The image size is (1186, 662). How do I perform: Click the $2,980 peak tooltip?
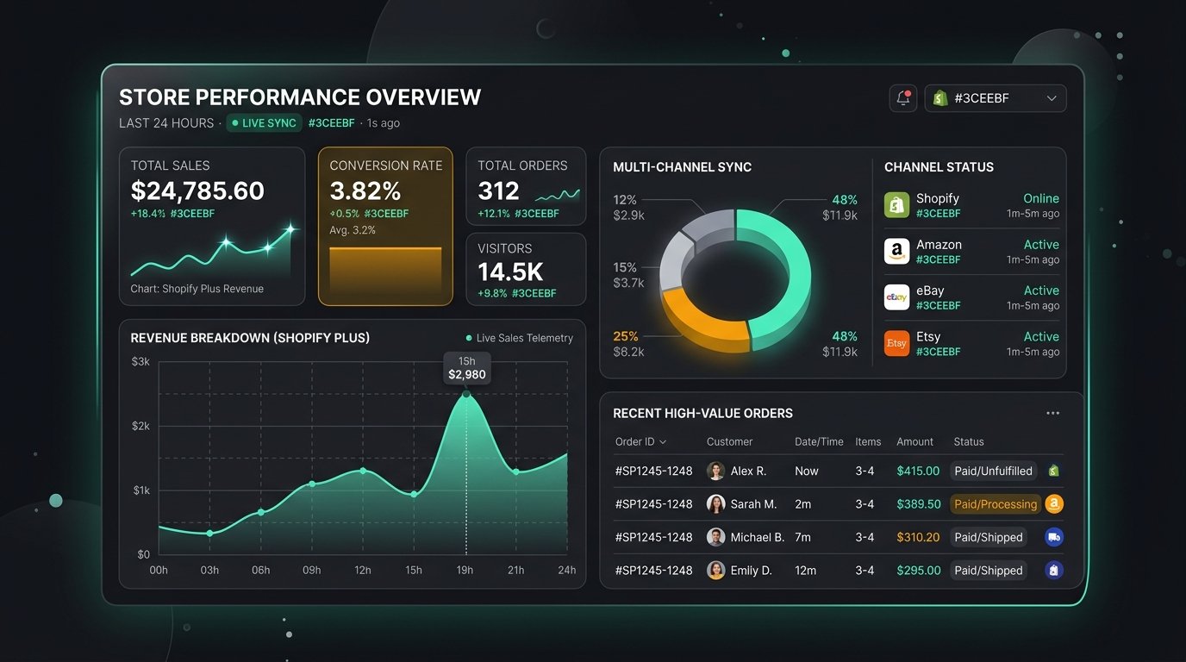coord(466,368)
